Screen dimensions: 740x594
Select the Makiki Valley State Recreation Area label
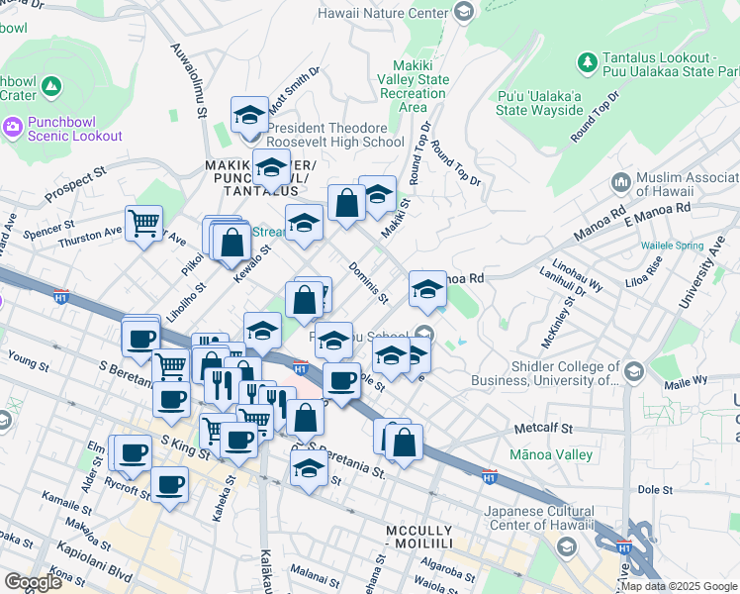click(414, 86)
